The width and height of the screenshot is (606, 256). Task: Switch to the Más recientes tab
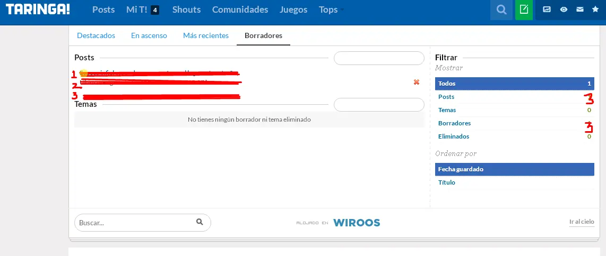tap(205, 35)
